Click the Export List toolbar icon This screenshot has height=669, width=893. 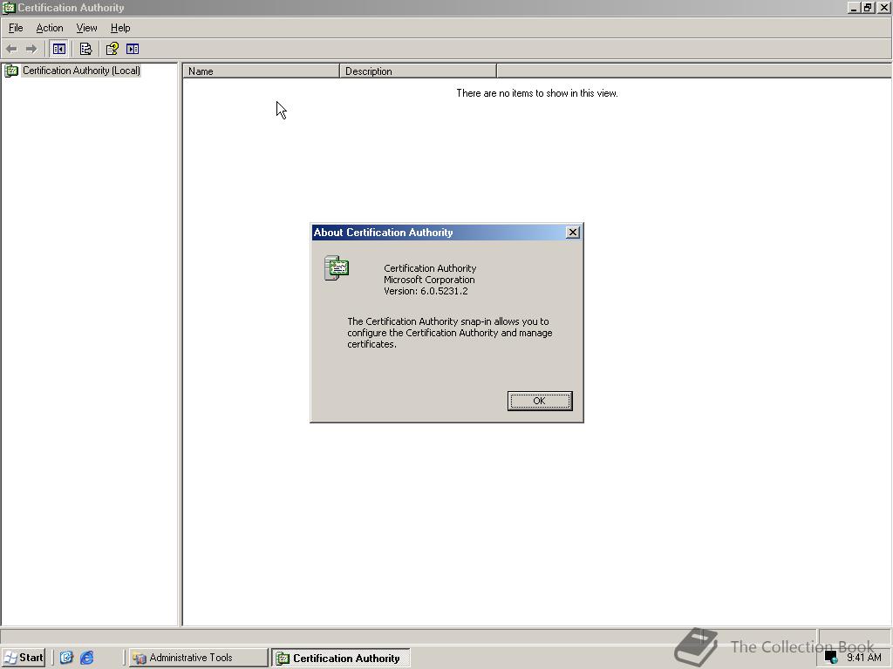(x=85, y=49)
